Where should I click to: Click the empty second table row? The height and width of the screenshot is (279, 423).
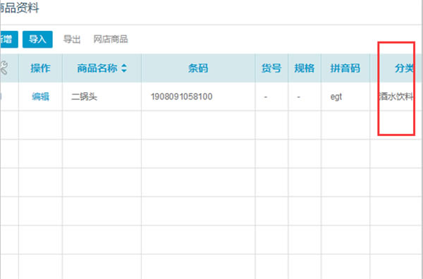[211, 125]
